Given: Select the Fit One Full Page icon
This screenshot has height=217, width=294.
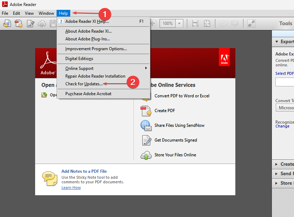Looking at the screenshot, I should pyautogui.click(x=207, y=24).
